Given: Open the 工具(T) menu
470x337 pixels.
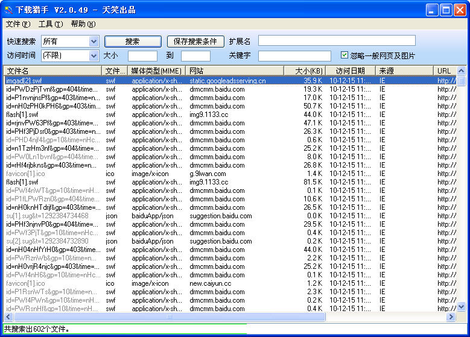Looking at the screenshot, I should pyautogui.click(x=51, y=24).
